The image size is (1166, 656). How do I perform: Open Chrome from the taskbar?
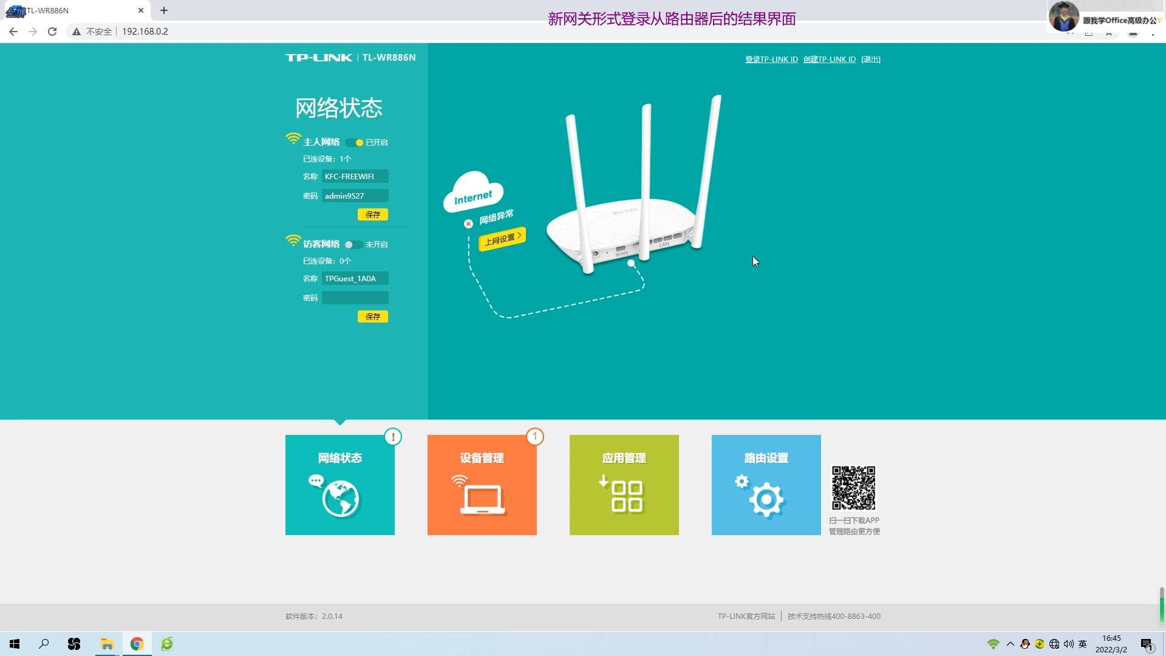(137, 643)
